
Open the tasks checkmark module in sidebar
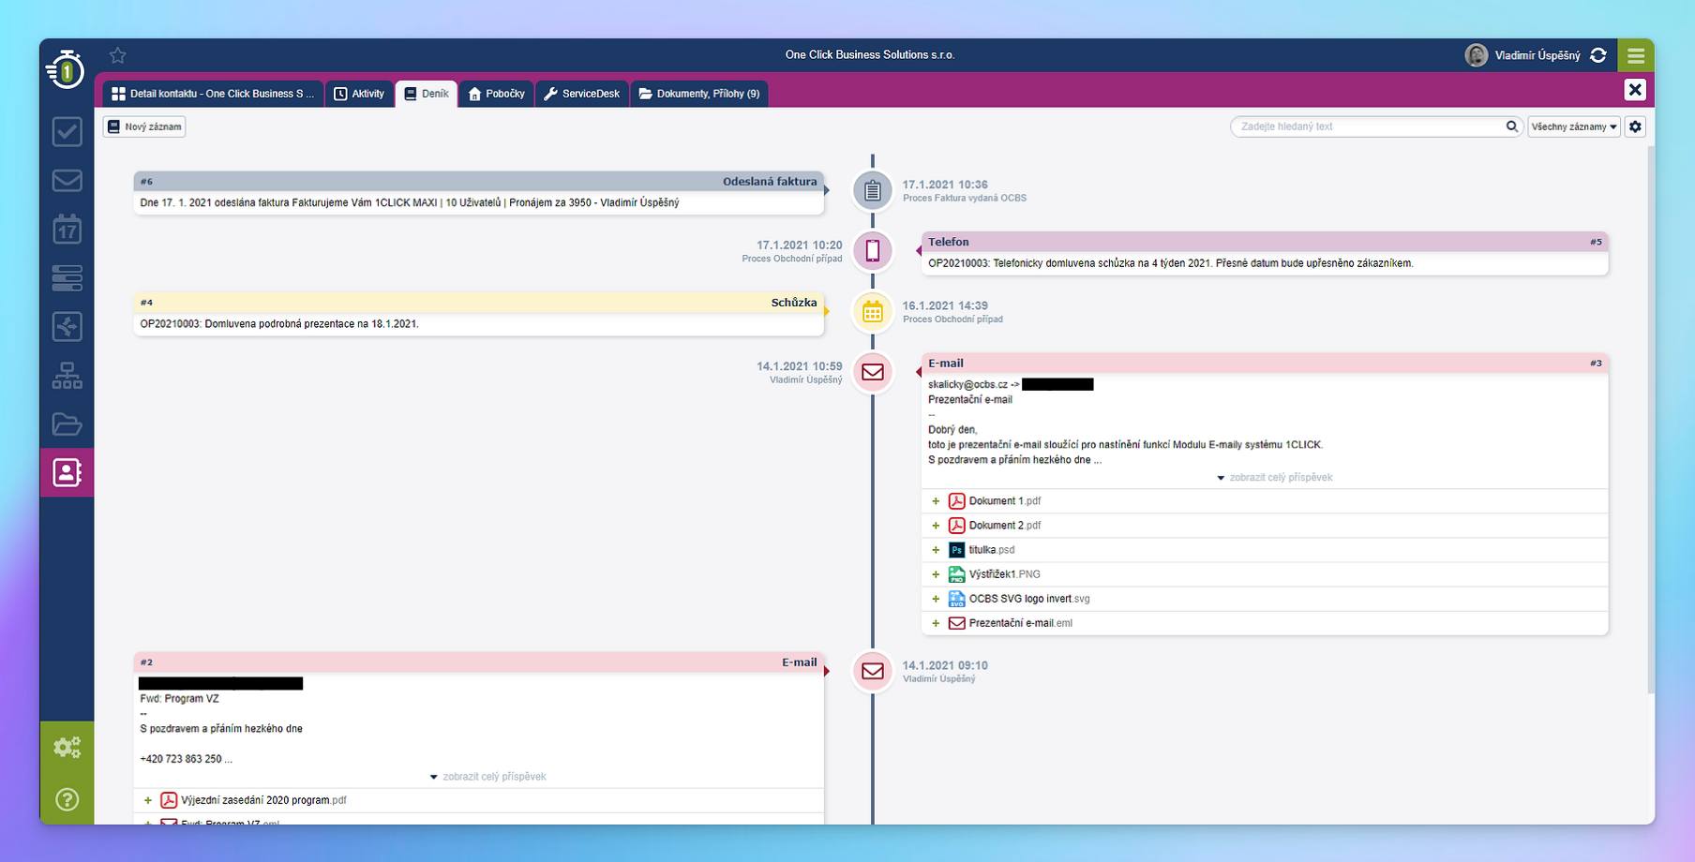[x=67, y=131]
